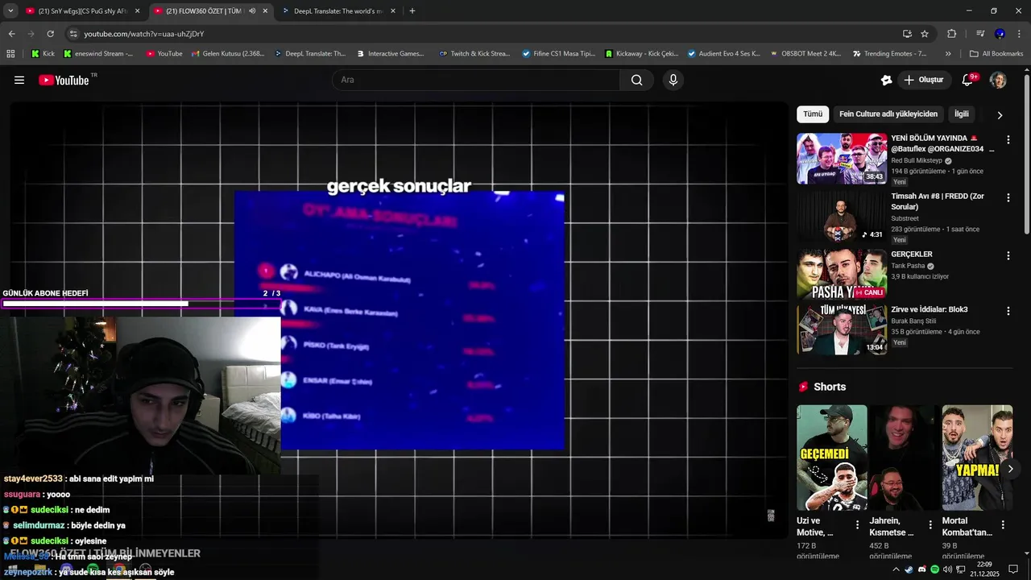Open the media controls toolbar icon

coord(980,34)
